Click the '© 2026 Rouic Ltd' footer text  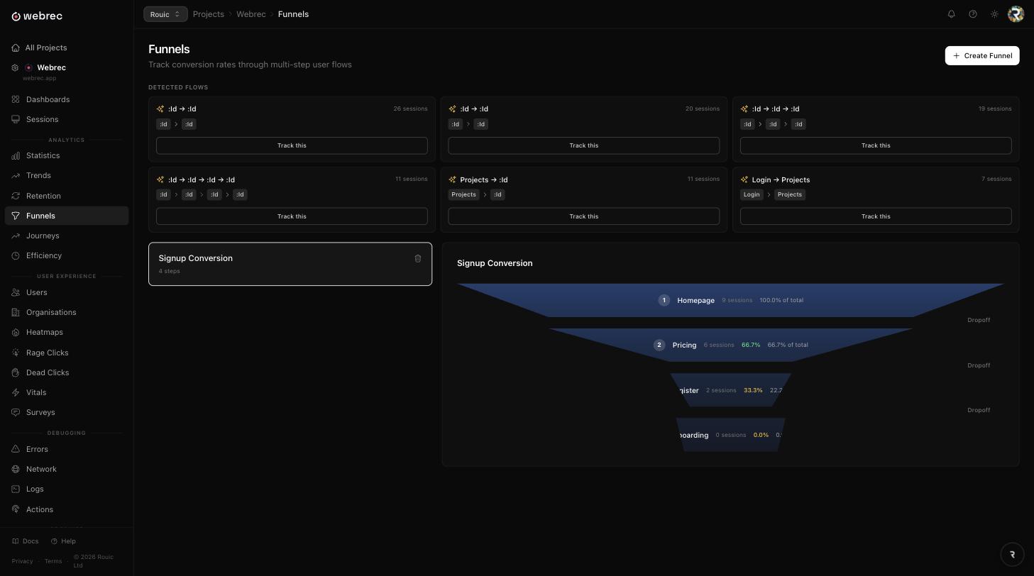(94, 561)
